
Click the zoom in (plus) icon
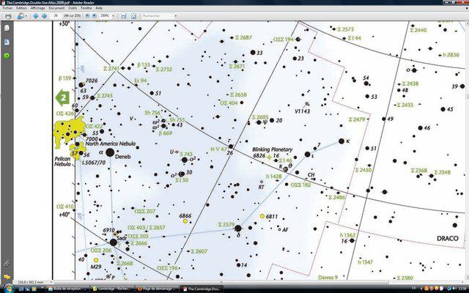95,15
